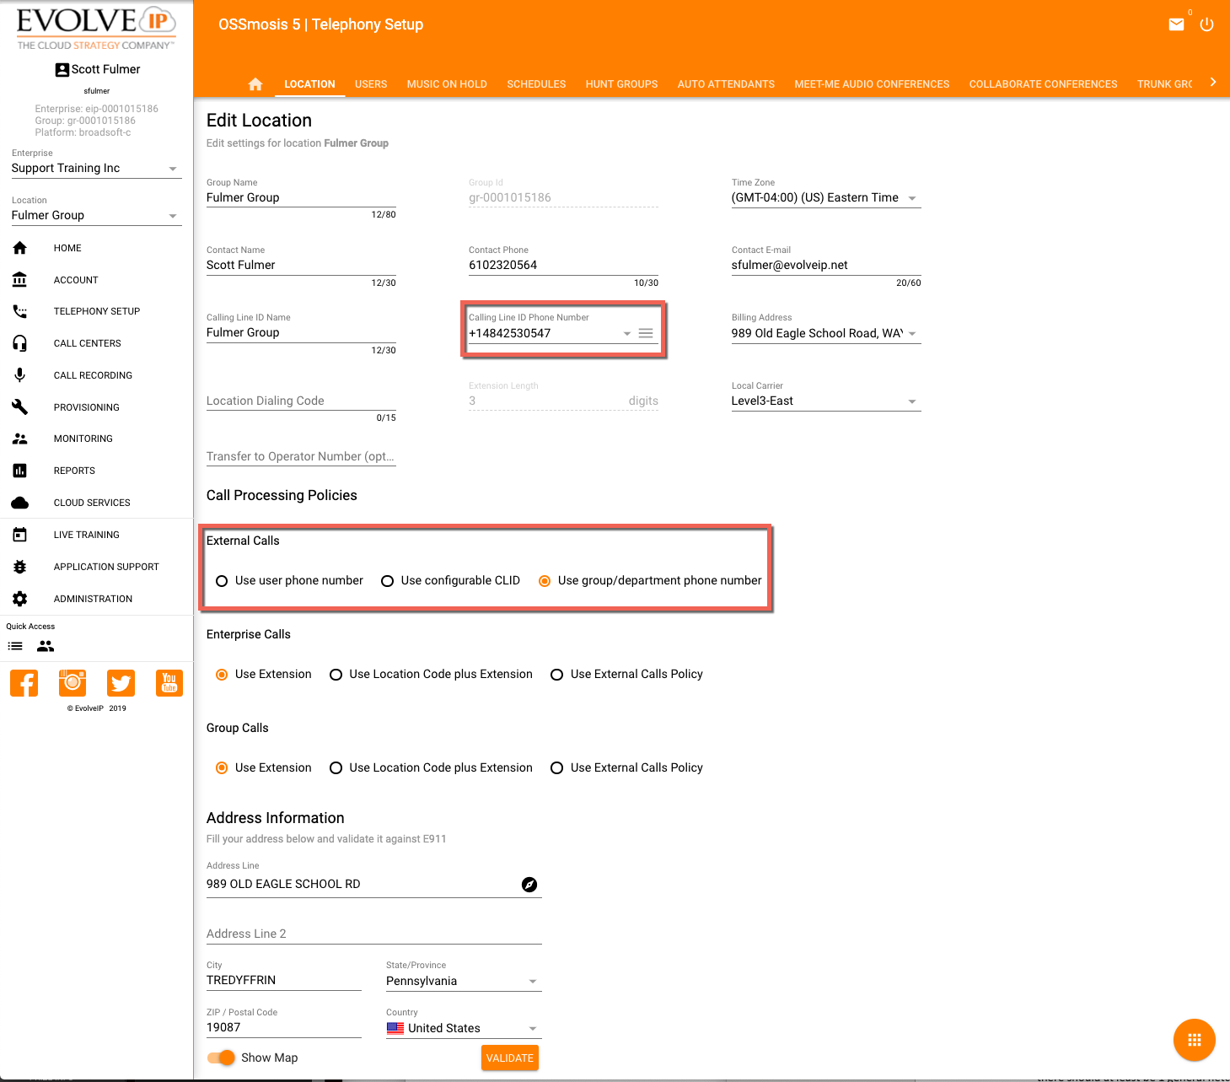This screenshot has height=1082, width=1230.
Task: Open the EvolveIP Twitter icon
Action: point(121,682)
